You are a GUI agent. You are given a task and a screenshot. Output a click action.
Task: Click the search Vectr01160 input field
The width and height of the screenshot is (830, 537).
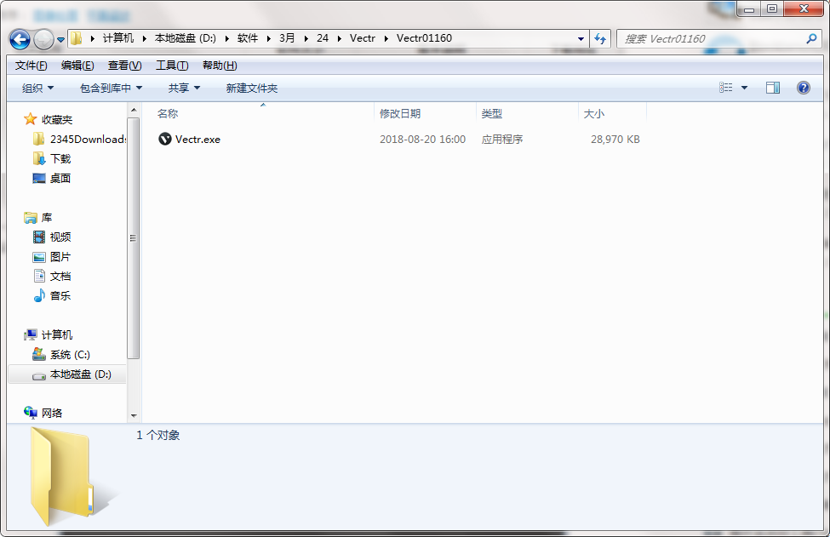click(711, 39)
